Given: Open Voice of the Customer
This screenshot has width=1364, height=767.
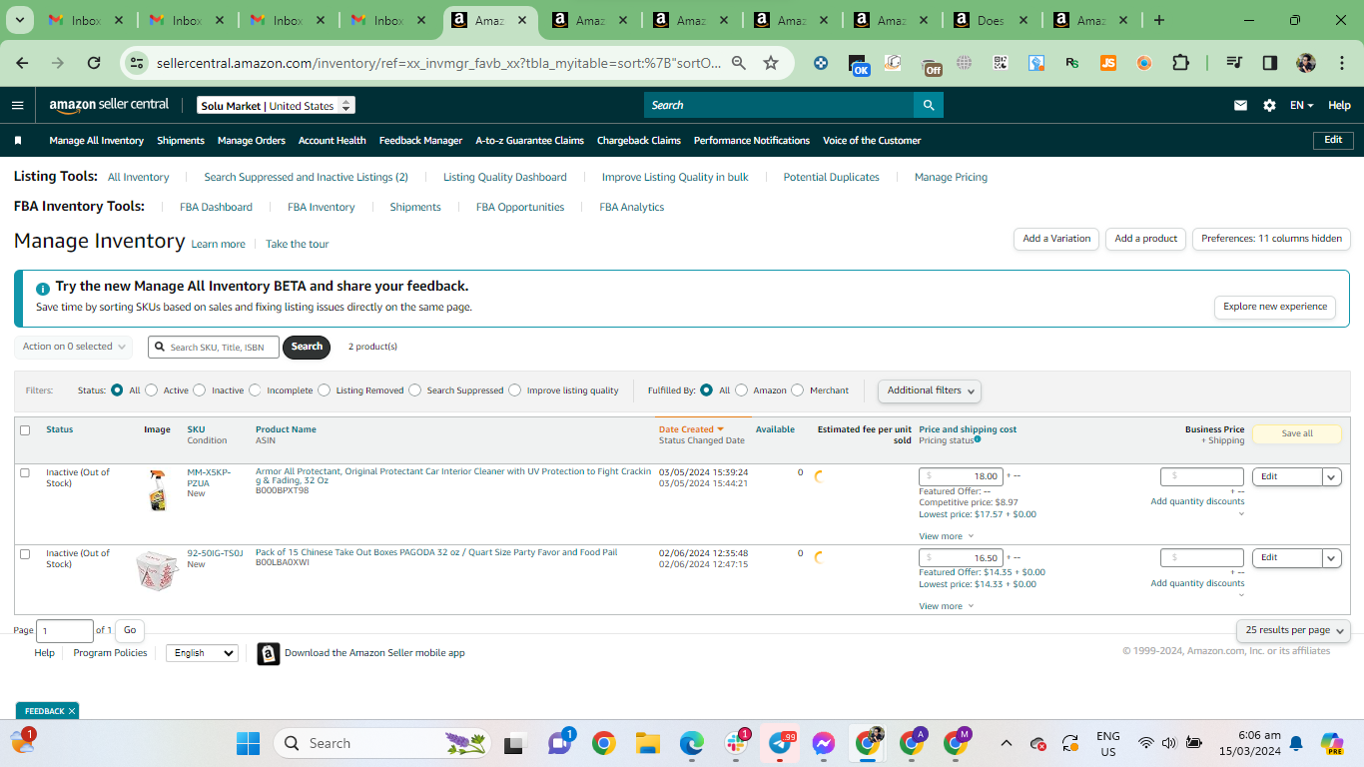Looking at the screenshot, I should (872, 141).
